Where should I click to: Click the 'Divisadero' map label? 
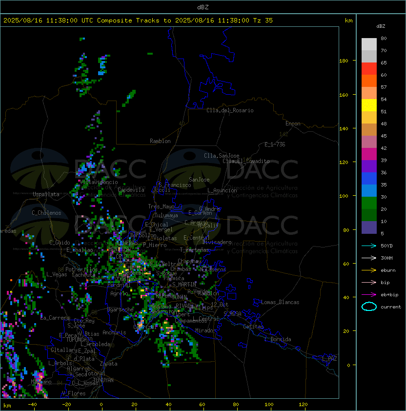click(217, 242)
